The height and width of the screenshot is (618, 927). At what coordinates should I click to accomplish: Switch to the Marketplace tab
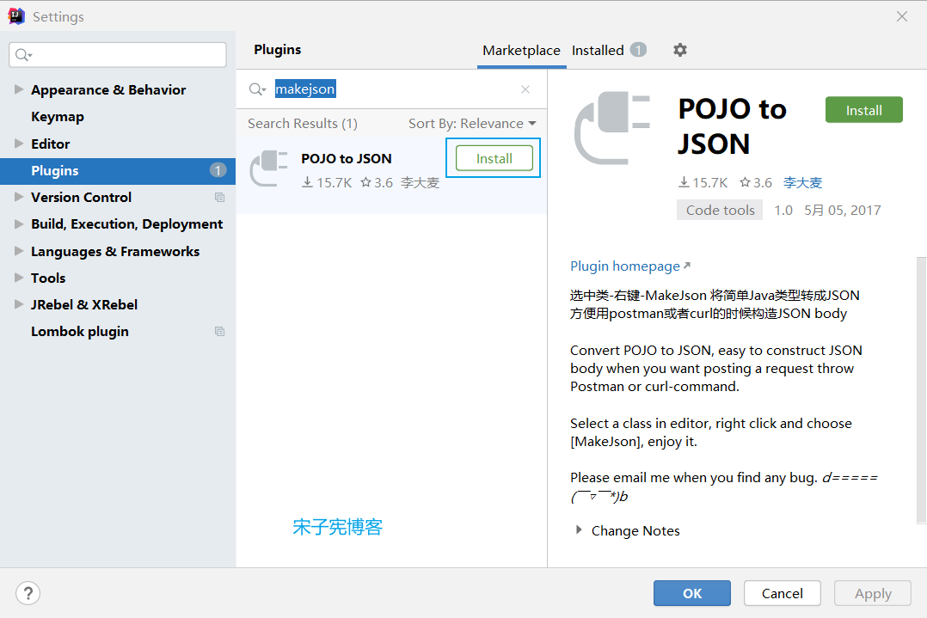(521, 50)
